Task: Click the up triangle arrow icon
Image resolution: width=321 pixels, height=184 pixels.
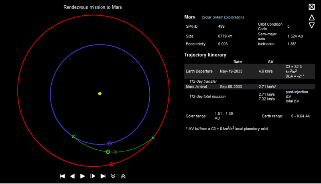Action: [x=312, y=18]
